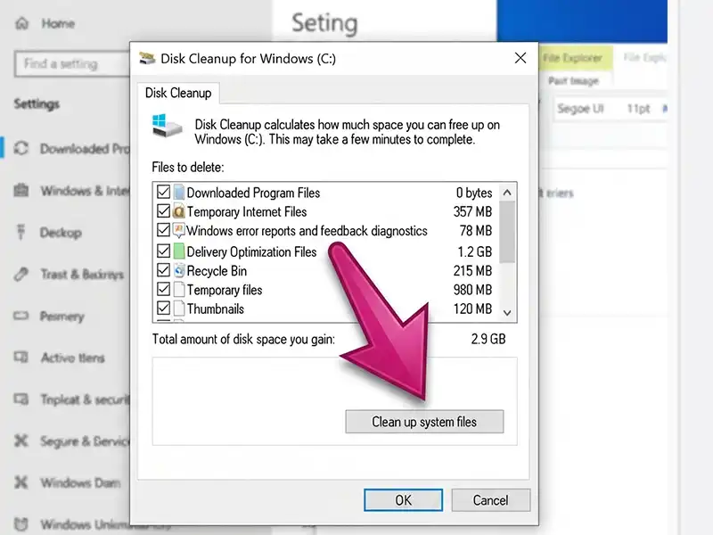Click the Thumbnails page icon
The width and height of the screenshot is (713, 535).
179,309
